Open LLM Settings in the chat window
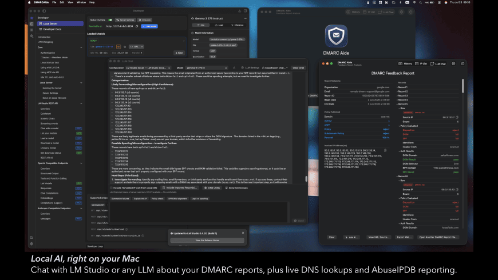 [x=250, y=68]
